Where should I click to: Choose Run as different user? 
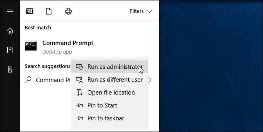tap(109, 80)
